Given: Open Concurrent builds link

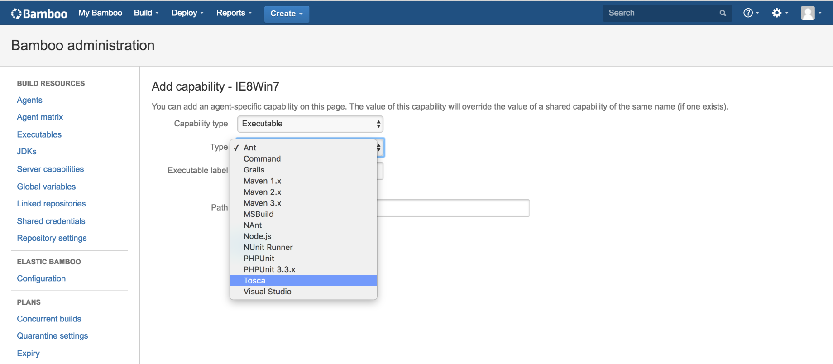Looking at the screenshot, I should tap(49, 319).
